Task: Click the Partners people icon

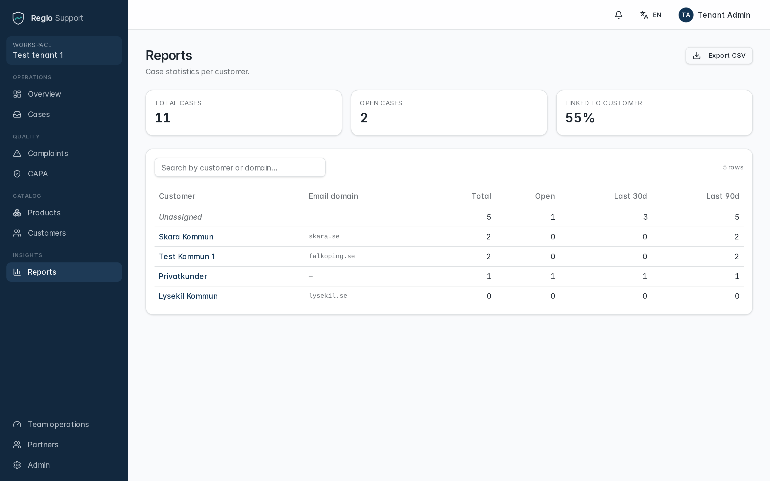Action: coord(17,445)
